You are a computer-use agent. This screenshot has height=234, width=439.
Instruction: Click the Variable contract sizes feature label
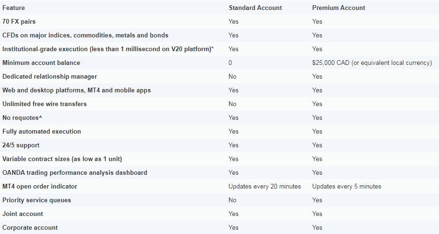click(x=62, y=159)
